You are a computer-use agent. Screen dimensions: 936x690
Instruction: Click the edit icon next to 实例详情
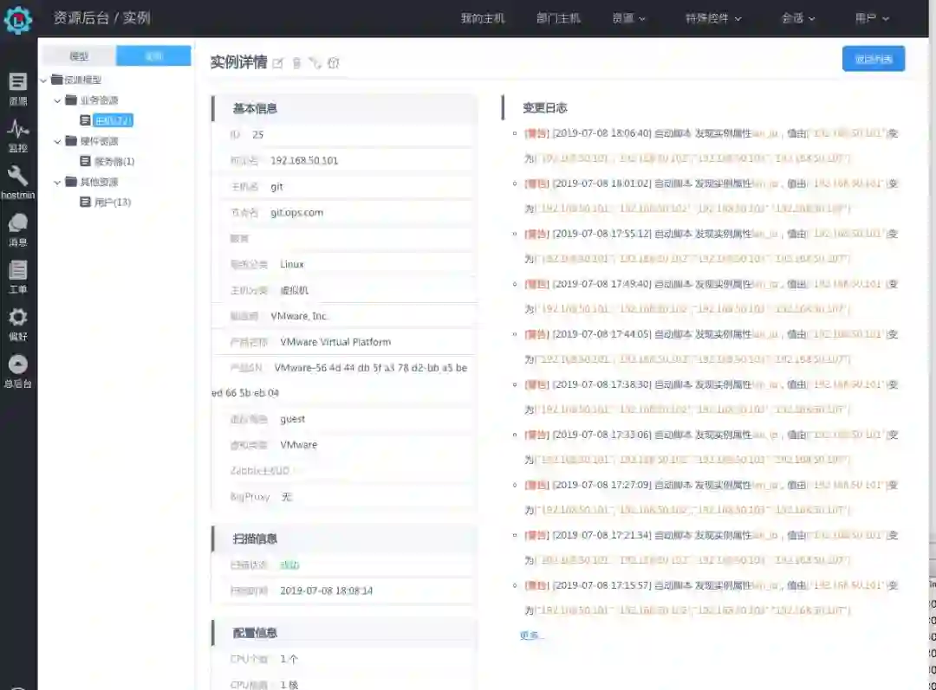coord(277,63)
